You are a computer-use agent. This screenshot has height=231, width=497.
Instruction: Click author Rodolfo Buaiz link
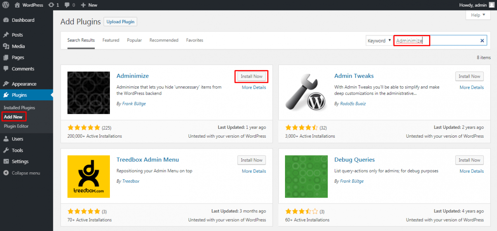pyautogui.click(x=353, y=104)
